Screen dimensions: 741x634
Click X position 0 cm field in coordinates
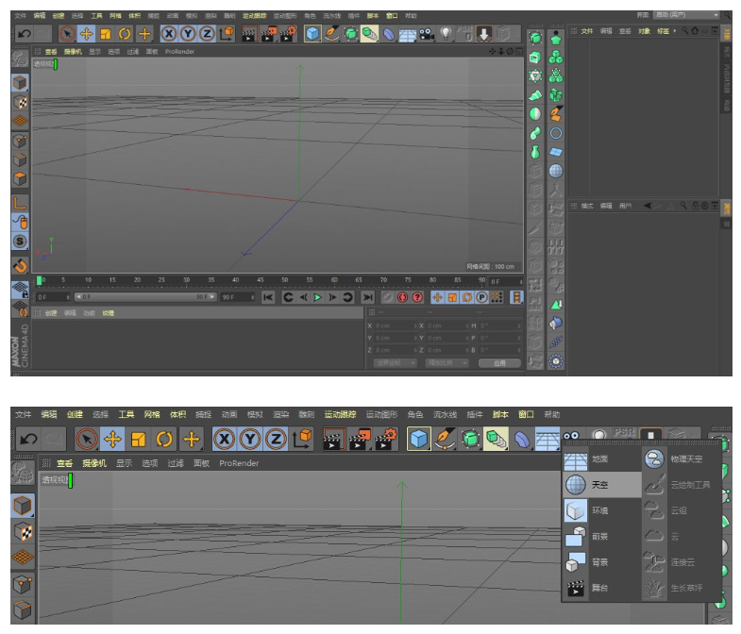tap(396, 326)
